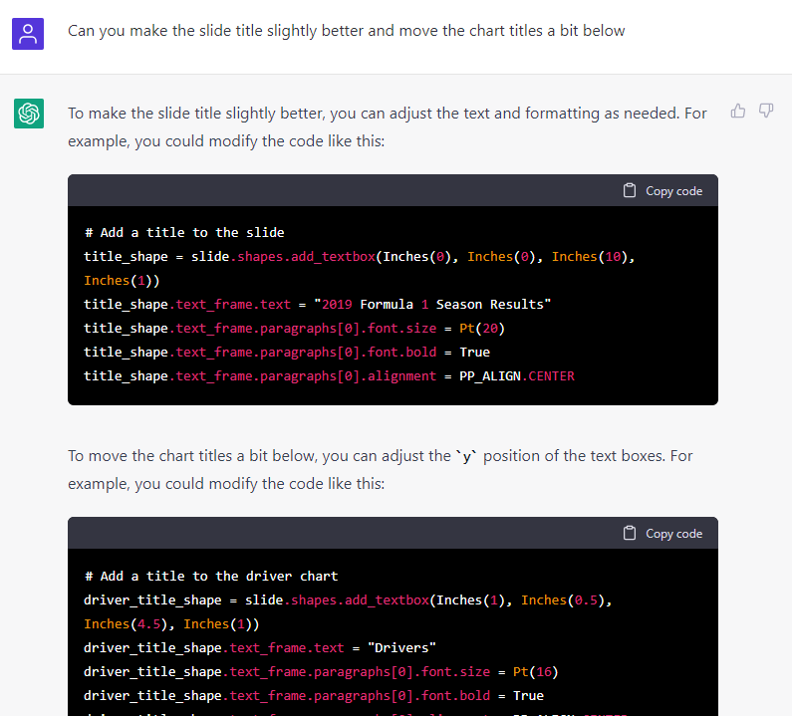Click the driver_title_shape font.bold = True line
The image size is (792, 716).
point(314,696)
